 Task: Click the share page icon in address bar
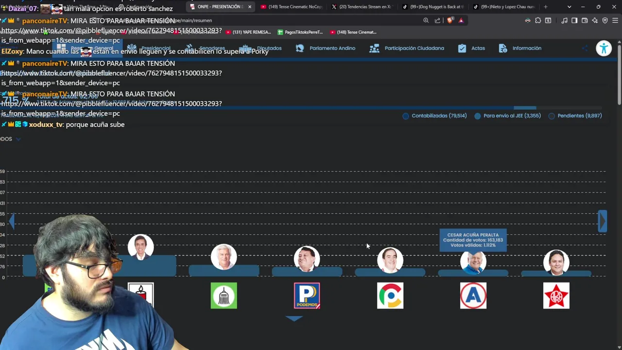437,20
